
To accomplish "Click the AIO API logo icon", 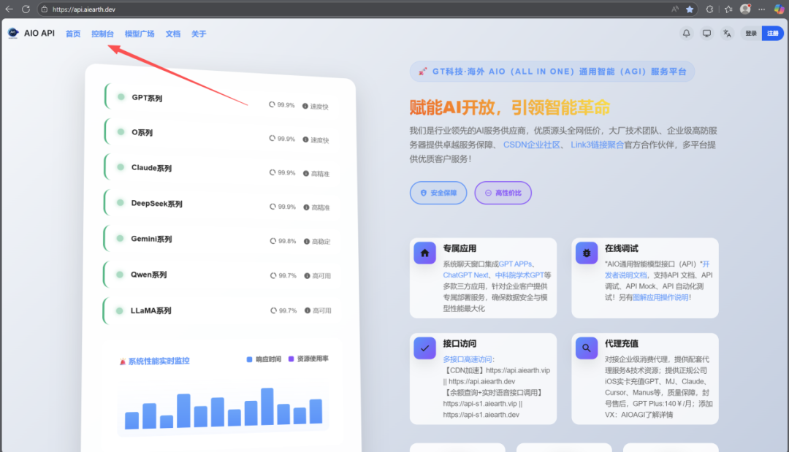I will click(x=13, y=33).
